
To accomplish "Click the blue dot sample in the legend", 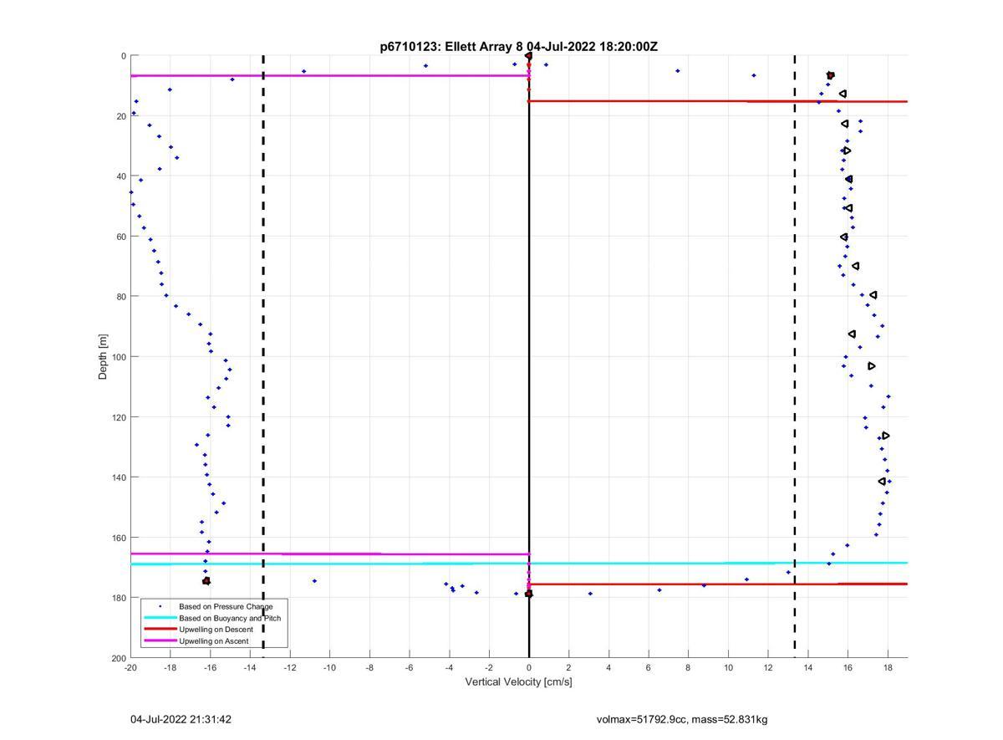I will click(160, 606).
